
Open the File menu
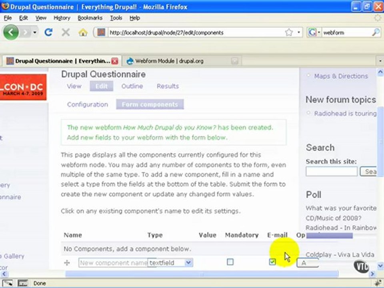[x=8, y=18]
